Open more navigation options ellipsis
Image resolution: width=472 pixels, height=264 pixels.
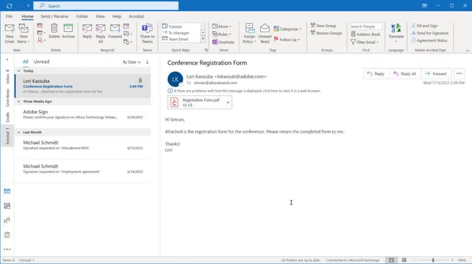point(7,250)
